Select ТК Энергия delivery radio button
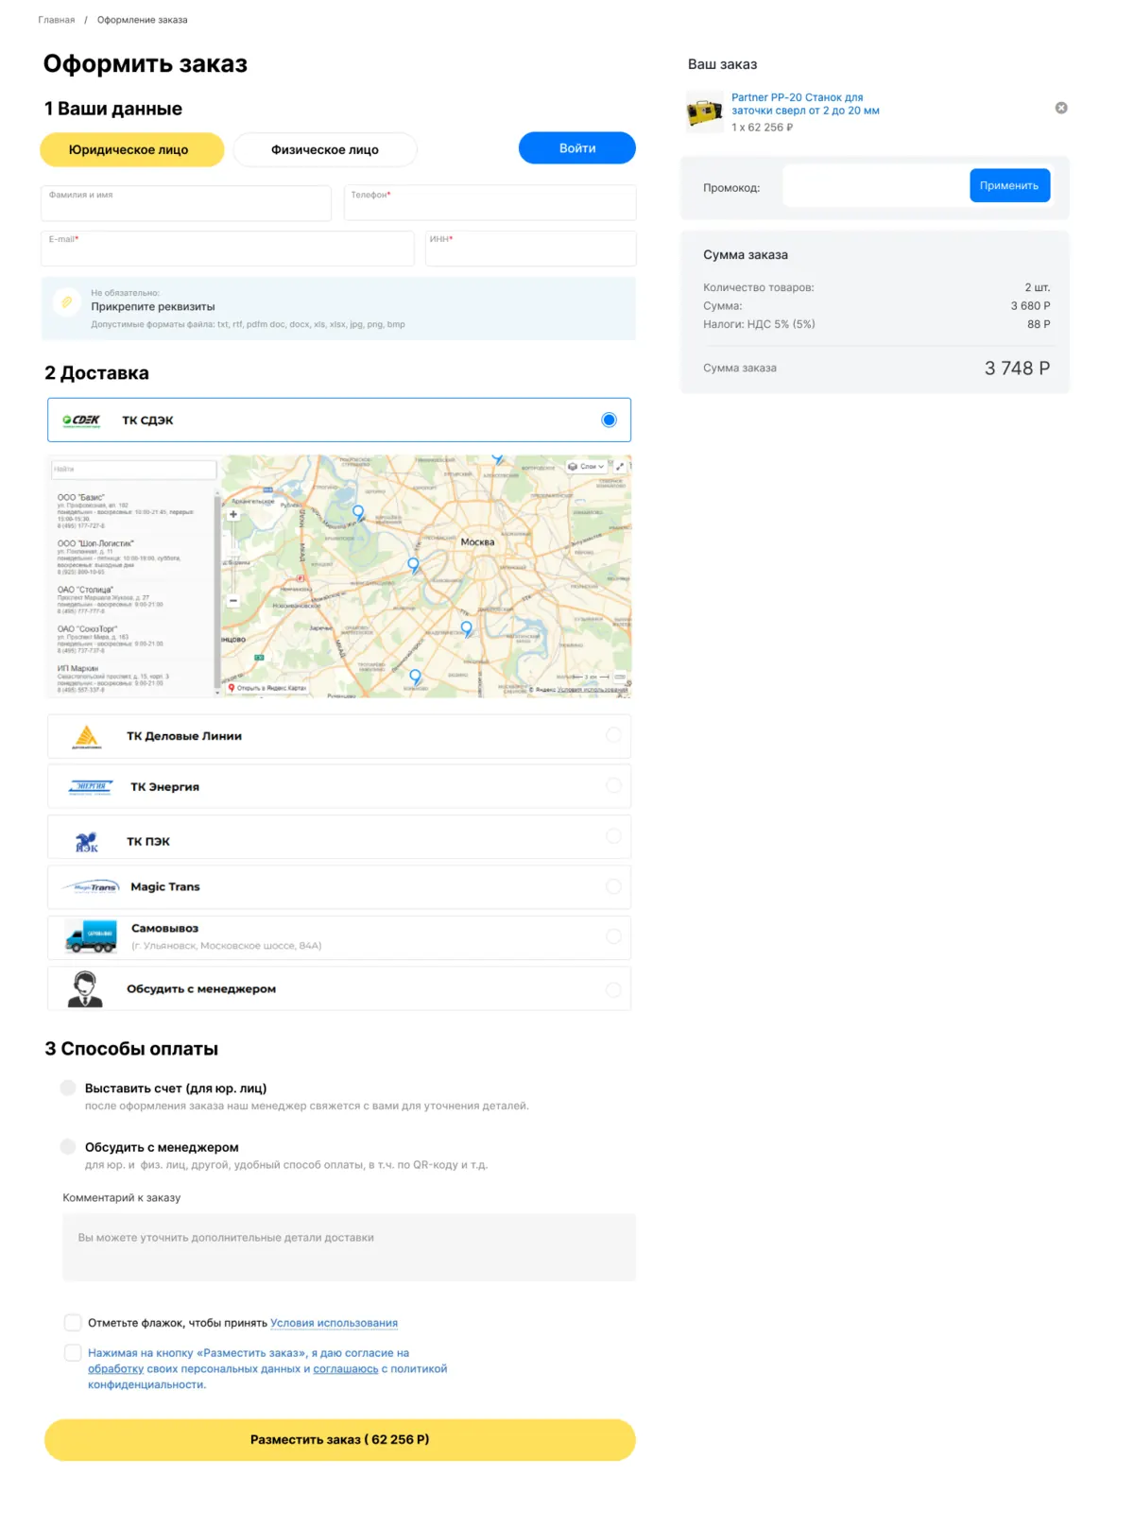Image resolution: width=1134 pixels, height=1527 pixels. 613,786
